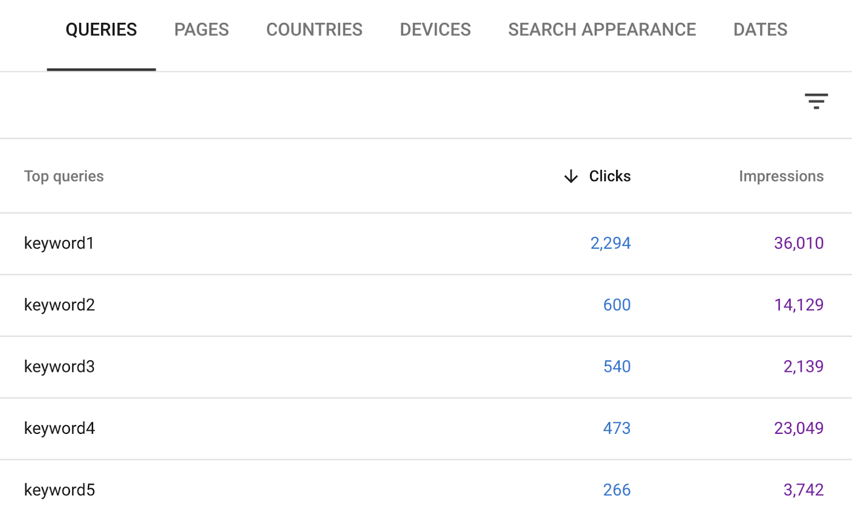Switch to the COUNTRIES tab

(314, 30)
